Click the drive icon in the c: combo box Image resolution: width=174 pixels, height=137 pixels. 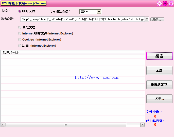tap(83, 12)
